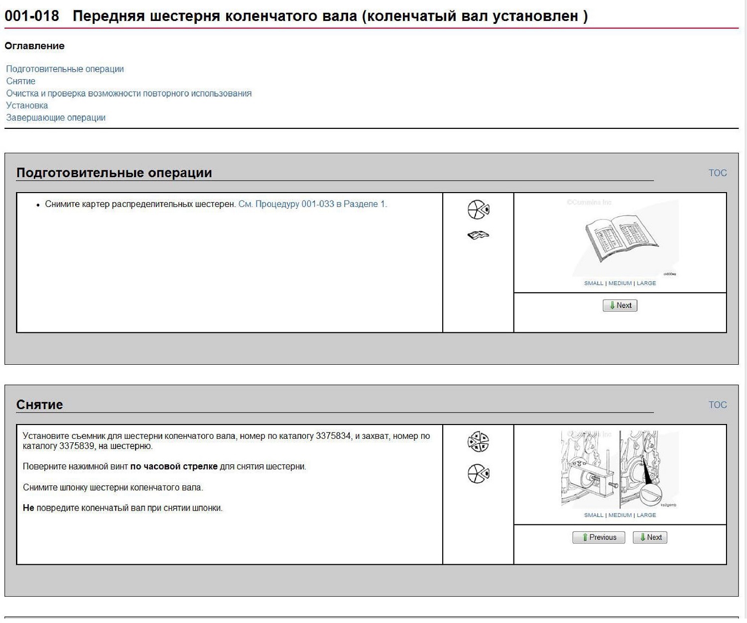Image resolution: width=747 pixels, height=623 pixels.
Task: Select MEDIUM size under the gear puller image
Action: coord(620,515)
